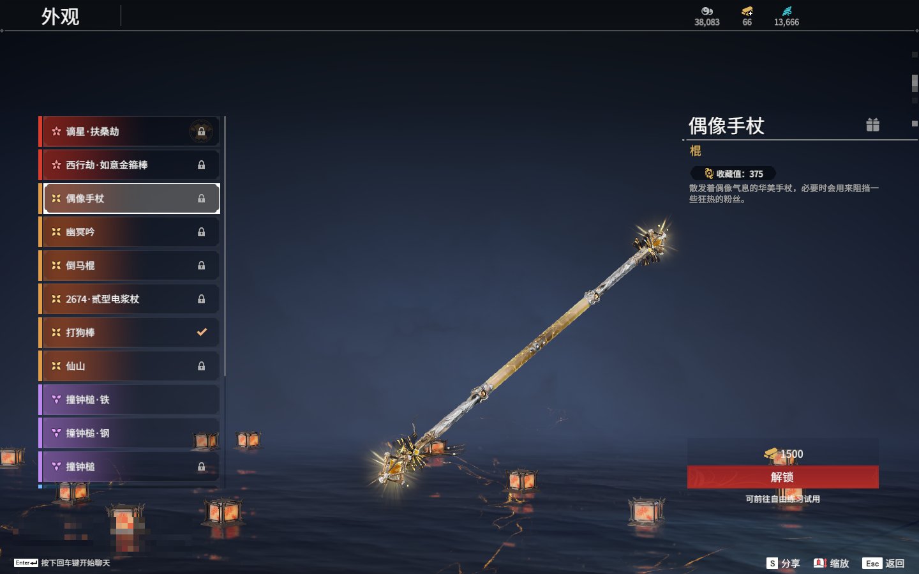Viewport: 919px width, 574px height.
Task: Click the lock icon on 摘星·扶桑劫 row
Action: (x=201, y=132)
